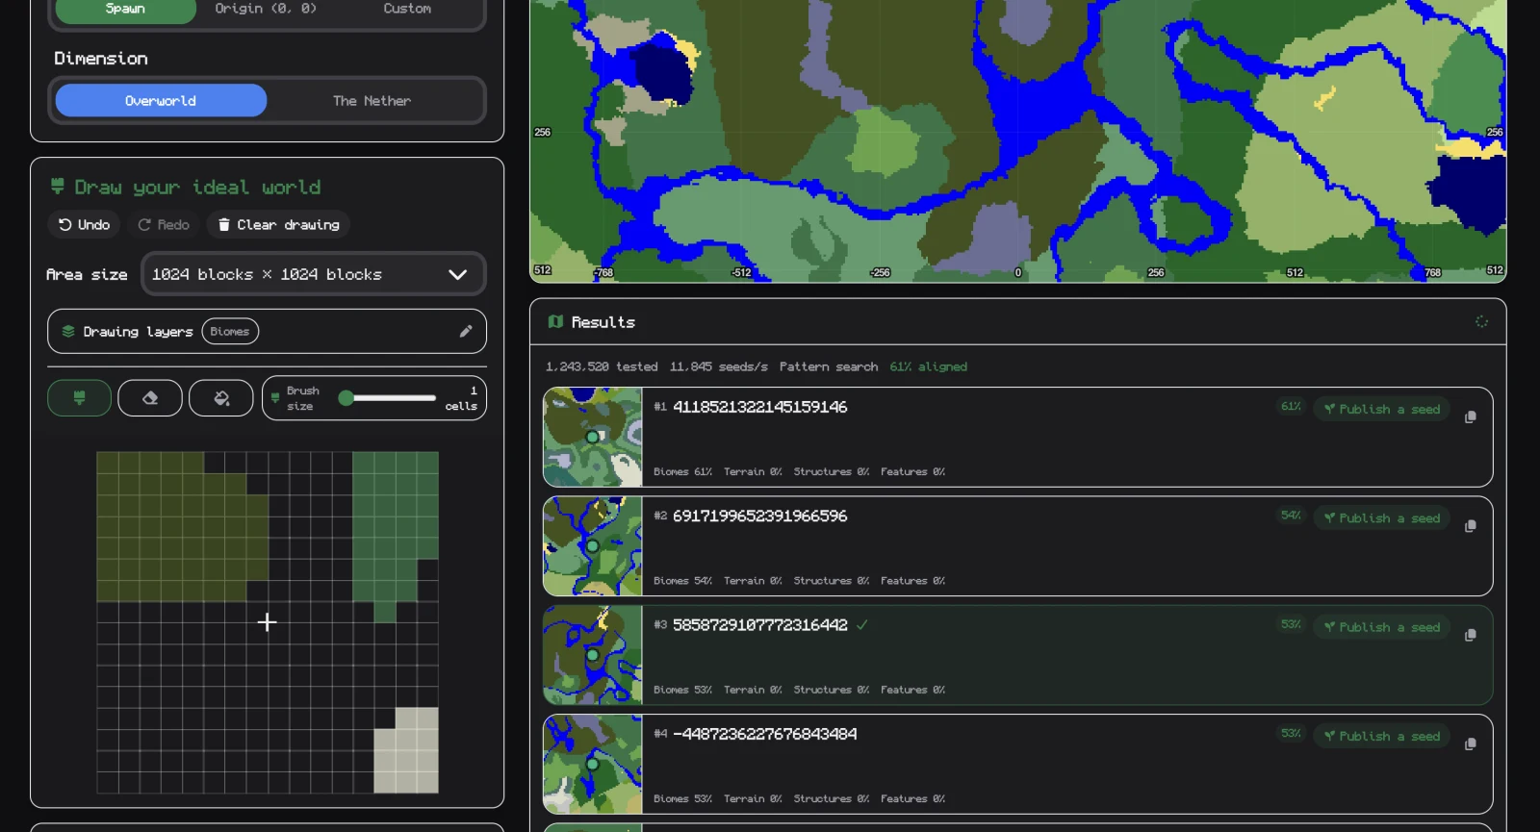This screenshot has height=832, width=1540.
Task: Copy seed 4118521322145159146
Action: pyautogui.click(x=1470, y=416)
